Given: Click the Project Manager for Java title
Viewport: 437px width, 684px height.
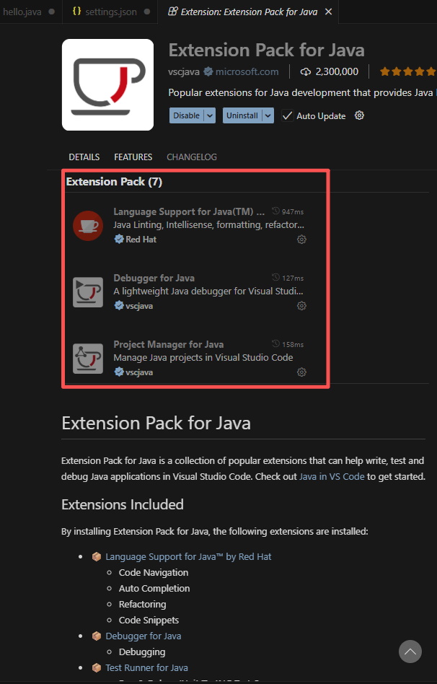Looking at the screenshot, I should click(x=168, y=344).
